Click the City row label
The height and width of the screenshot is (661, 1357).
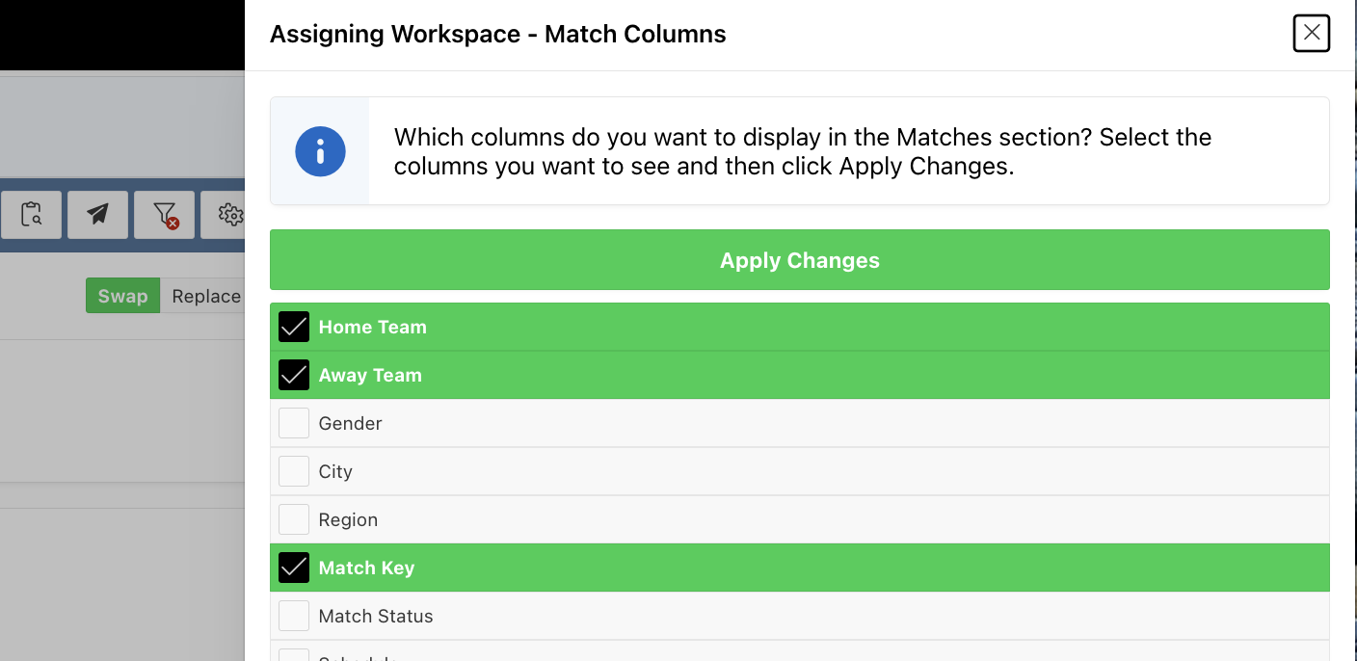(335, 472)
